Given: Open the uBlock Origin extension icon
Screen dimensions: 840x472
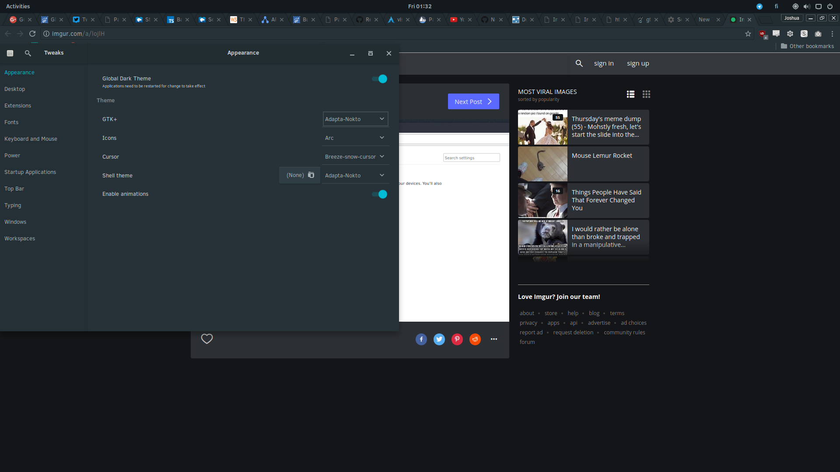Looking at the screenshot, I should pyautogui.click(x=763, y=34).
